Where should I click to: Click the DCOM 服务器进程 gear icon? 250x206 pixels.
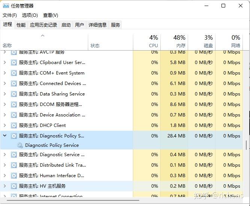tap(14, 104)
